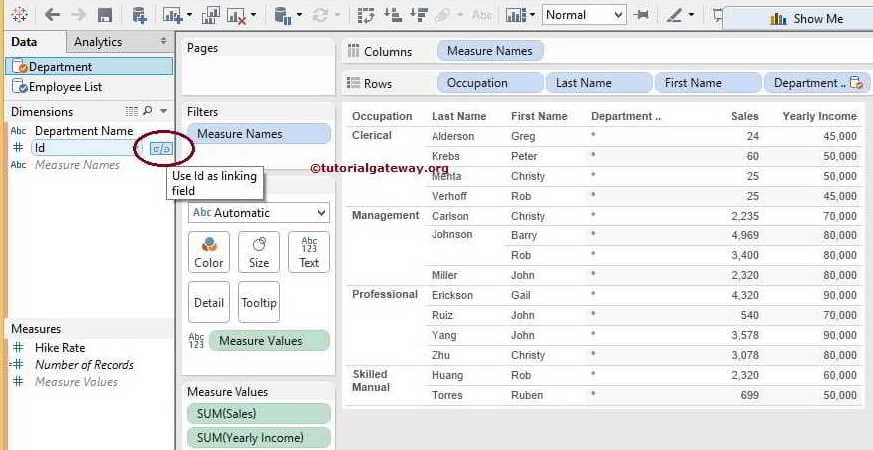
Task: Click the Swap rows and columns icon
Action: click(x=366, y=16)
